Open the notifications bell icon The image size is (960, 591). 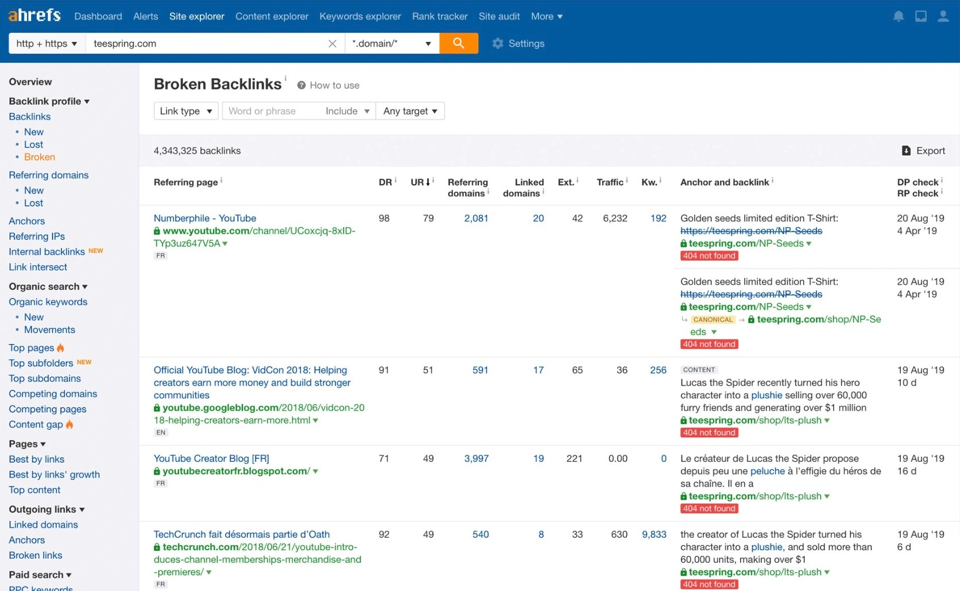pyautogui.click(x=899, y=17)
